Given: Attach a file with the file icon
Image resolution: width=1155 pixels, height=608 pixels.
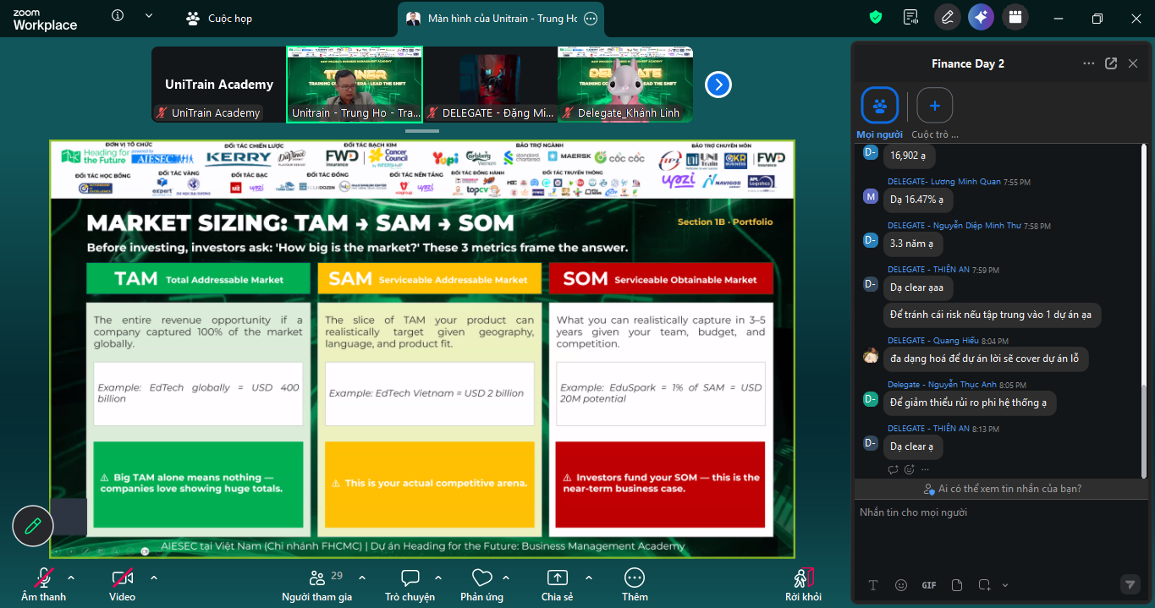Looking at the screenshot, I should tap(957, 585).
